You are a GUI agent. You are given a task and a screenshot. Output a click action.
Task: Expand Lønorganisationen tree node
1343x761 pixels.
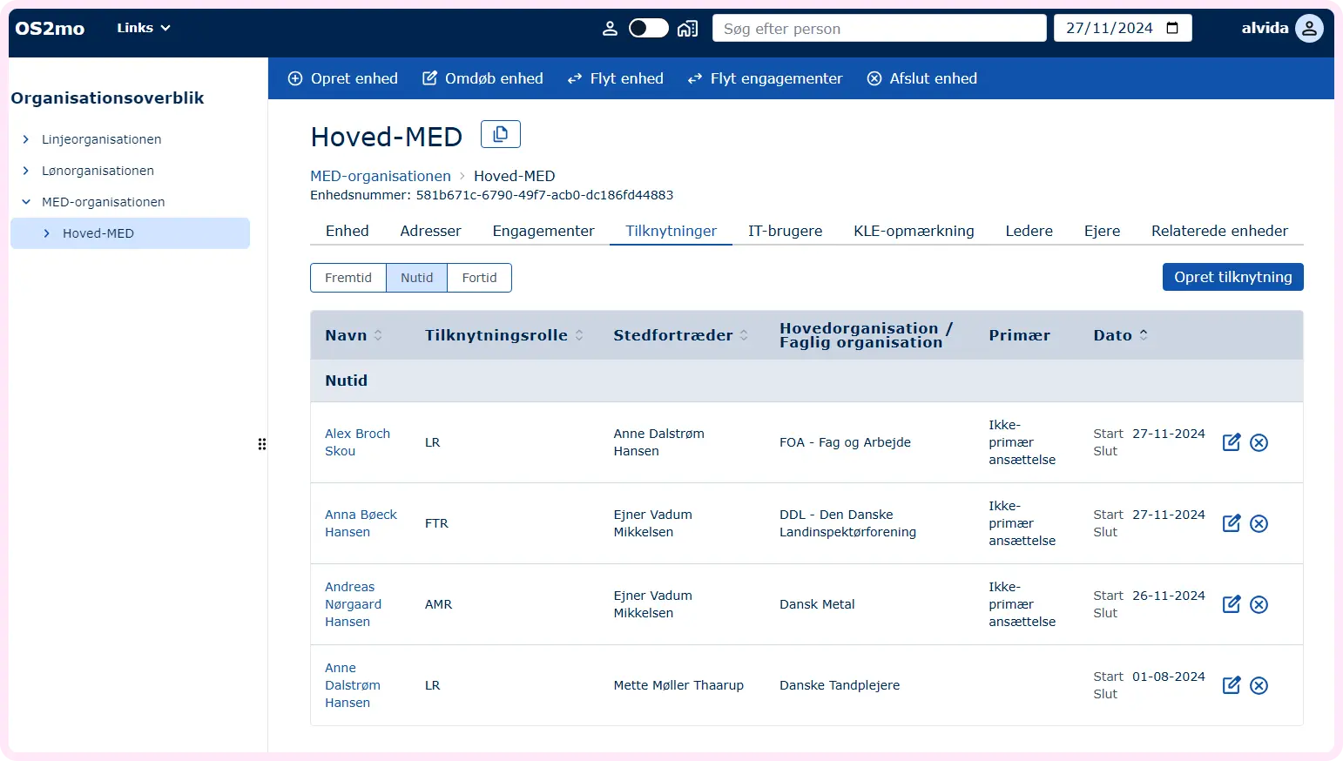tap(26, 171)
